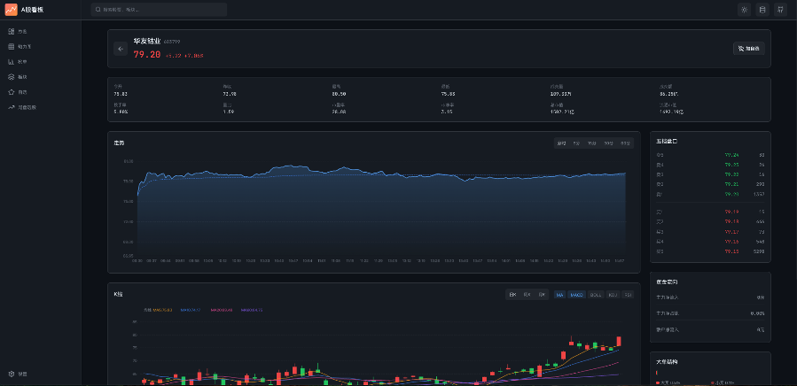Click the add to watchlist button

748,49
